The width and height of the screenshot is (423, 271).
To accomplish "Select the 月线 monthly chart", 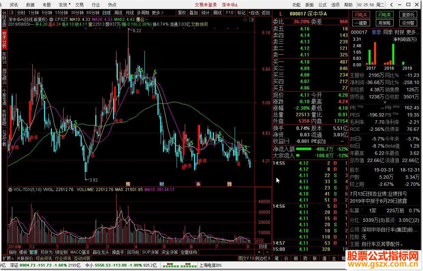I will pos(129,13).
